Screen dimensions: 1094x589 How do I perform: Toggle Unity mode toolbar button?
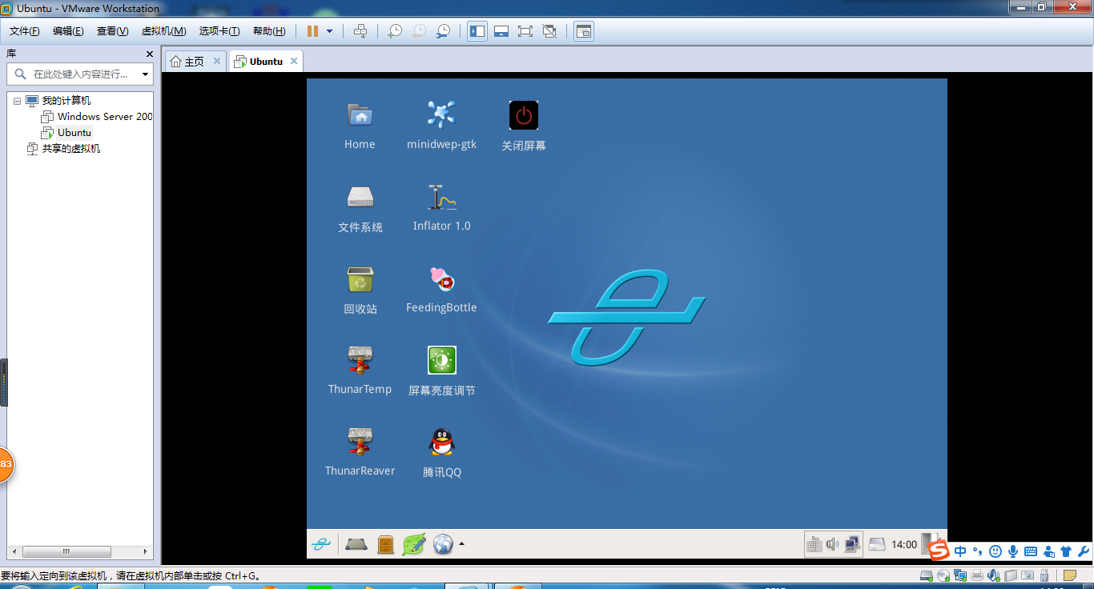click(549, 31)
